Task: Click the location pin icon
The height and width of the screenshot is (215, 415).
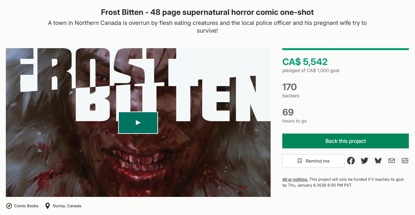Action: click(x=48, y=206)
